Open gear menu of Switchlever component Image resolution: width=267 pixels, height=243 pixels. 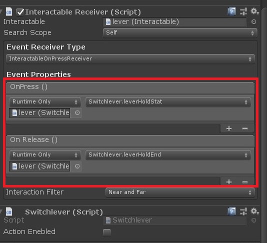pos(254,211)
